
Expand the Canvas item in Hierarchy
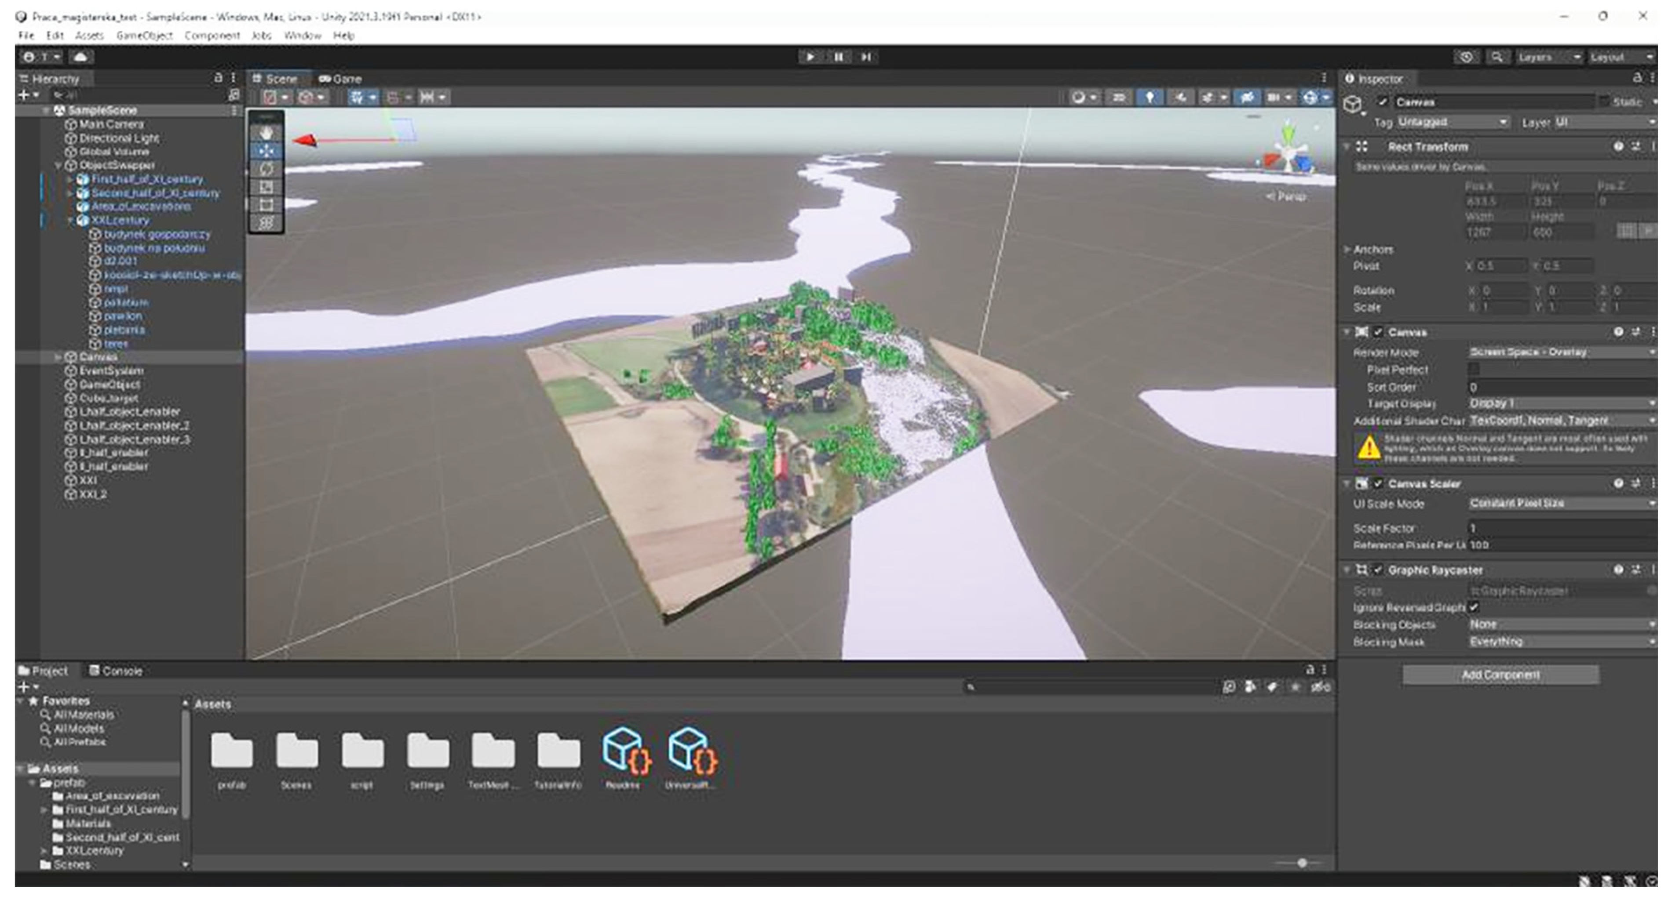point(58,357)
